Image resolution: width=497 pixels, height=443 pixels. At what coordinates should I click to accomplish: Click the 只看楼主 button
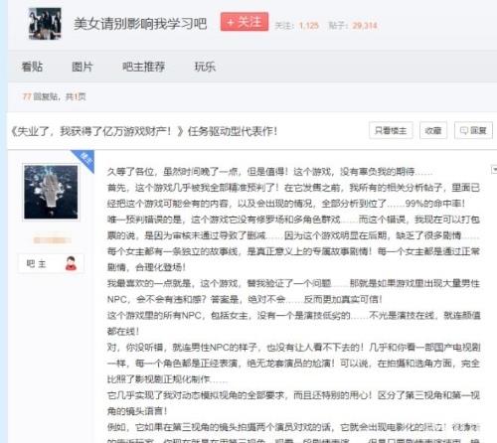391,130
